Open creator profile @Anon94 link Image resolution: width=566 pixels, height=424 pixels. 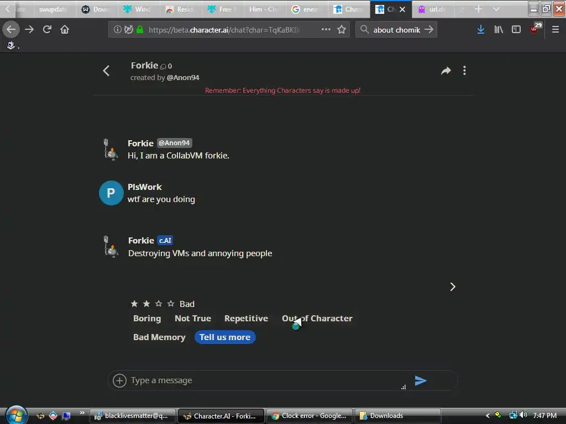[x=183, y=77]
